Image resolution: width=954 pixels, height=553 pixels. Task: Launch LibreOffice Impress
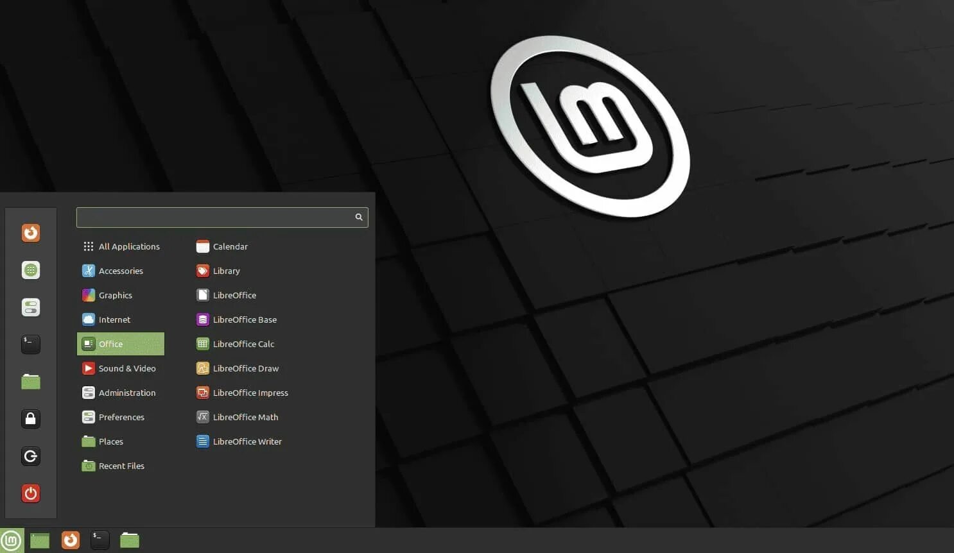coord(242,393)
